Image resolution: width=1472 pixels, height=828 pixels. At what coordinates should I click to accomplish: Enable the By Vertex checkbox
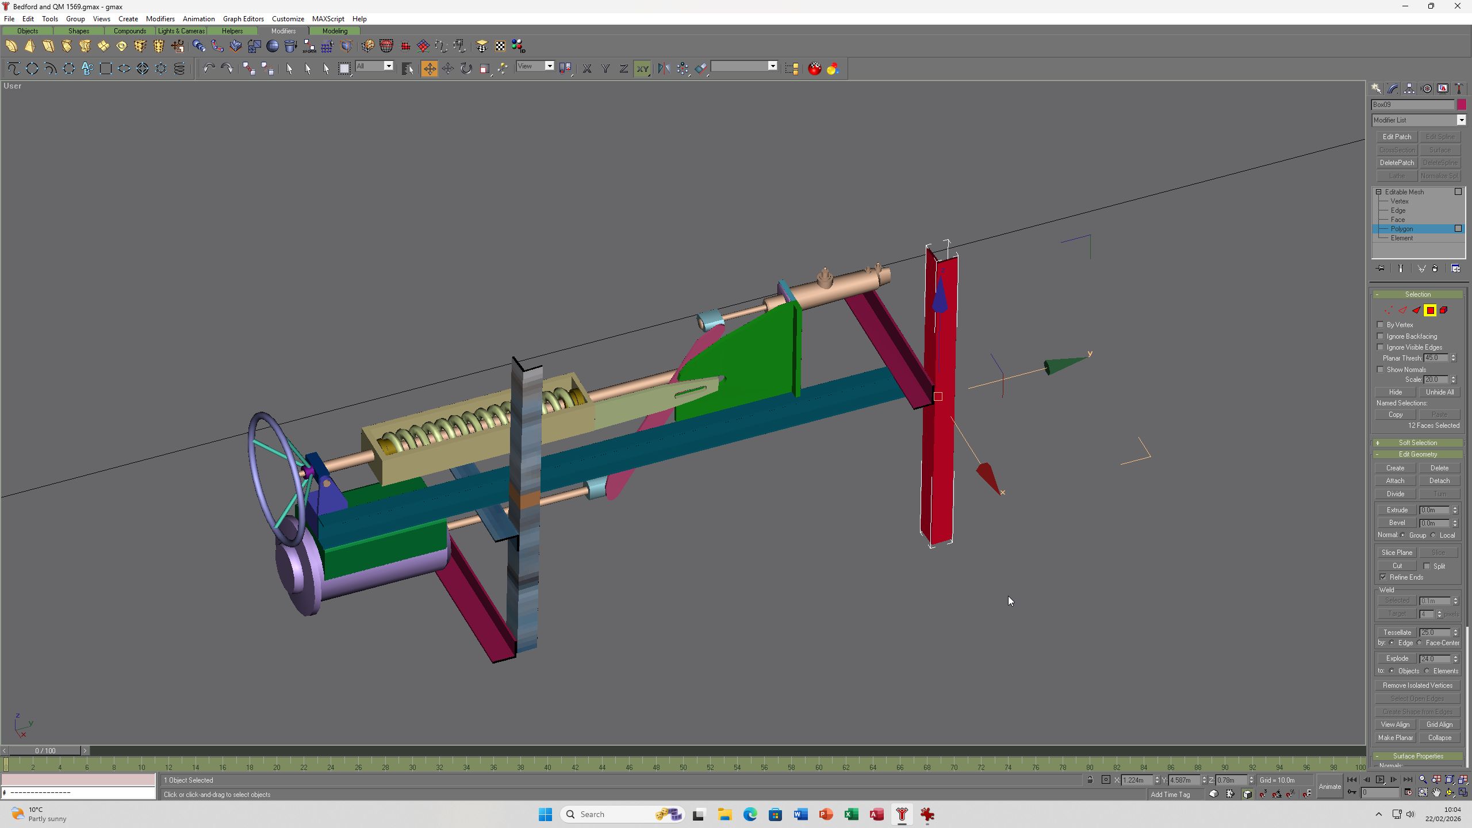tap(1381, 325)
